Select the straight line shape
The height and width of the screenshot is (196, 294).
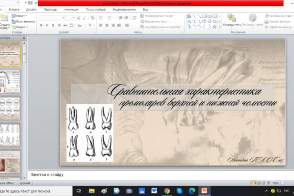[x=194, y=16]
